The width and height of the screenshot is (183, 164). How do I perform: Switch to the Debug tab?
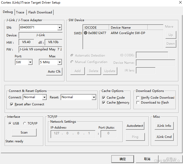coord(8,12)
